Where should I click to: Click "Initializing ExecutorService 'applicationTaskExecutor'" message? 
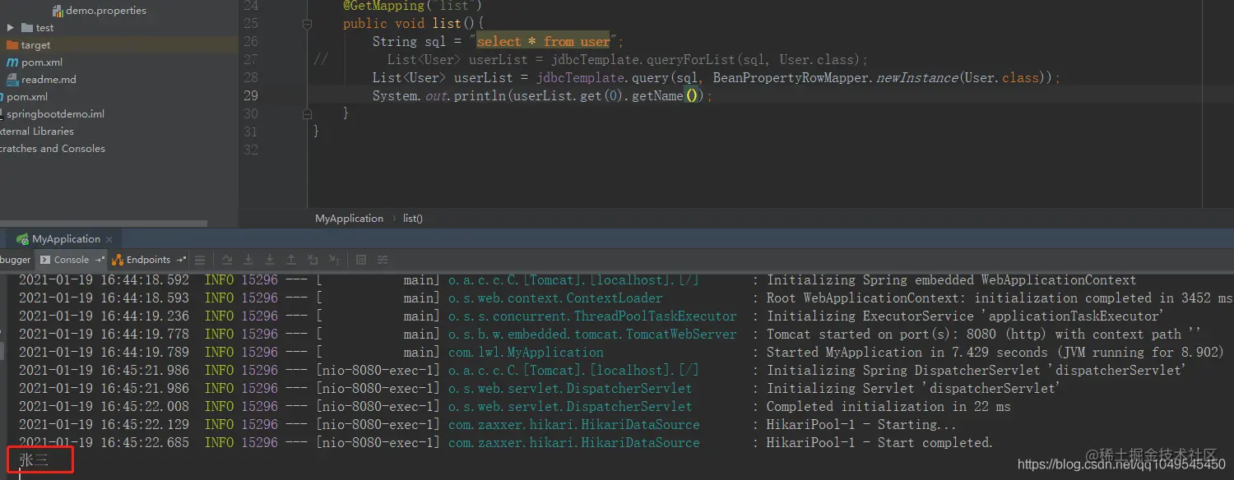[x=965, y=316]
